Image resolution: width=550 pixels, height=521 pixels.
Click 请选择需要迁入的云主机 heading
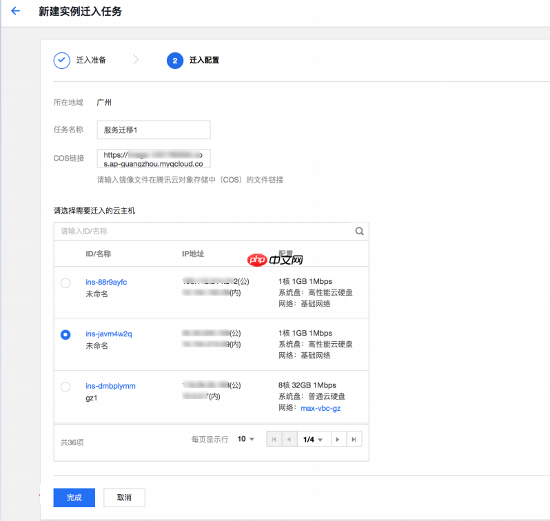(x=94, y=210)
